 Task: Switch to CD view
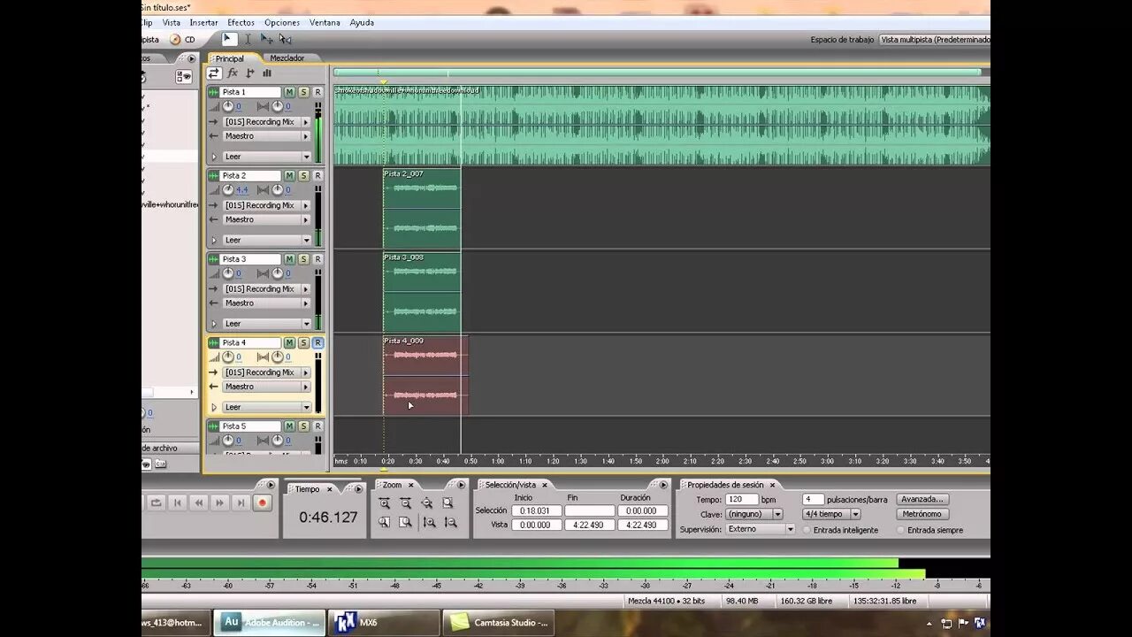pyautogui.click(x=183, y=40)
